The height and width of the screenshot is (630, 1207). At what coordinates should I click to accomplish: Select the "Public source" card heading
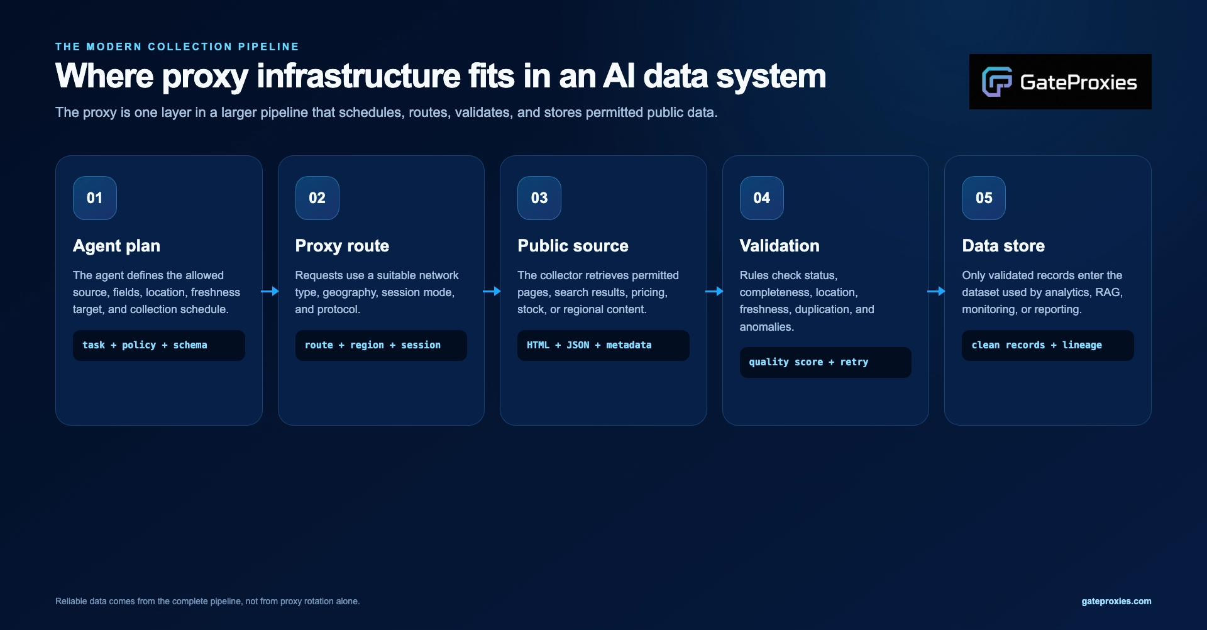[573, 246]
